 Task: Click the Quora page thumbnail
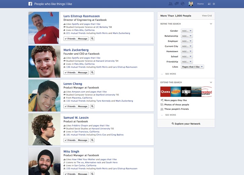pyautogui.click(x=165, y=92)
